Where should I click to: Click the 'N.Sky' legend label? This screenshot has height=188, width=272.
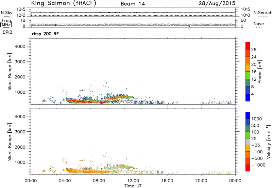pyautogui.click(x=6, y=13)
